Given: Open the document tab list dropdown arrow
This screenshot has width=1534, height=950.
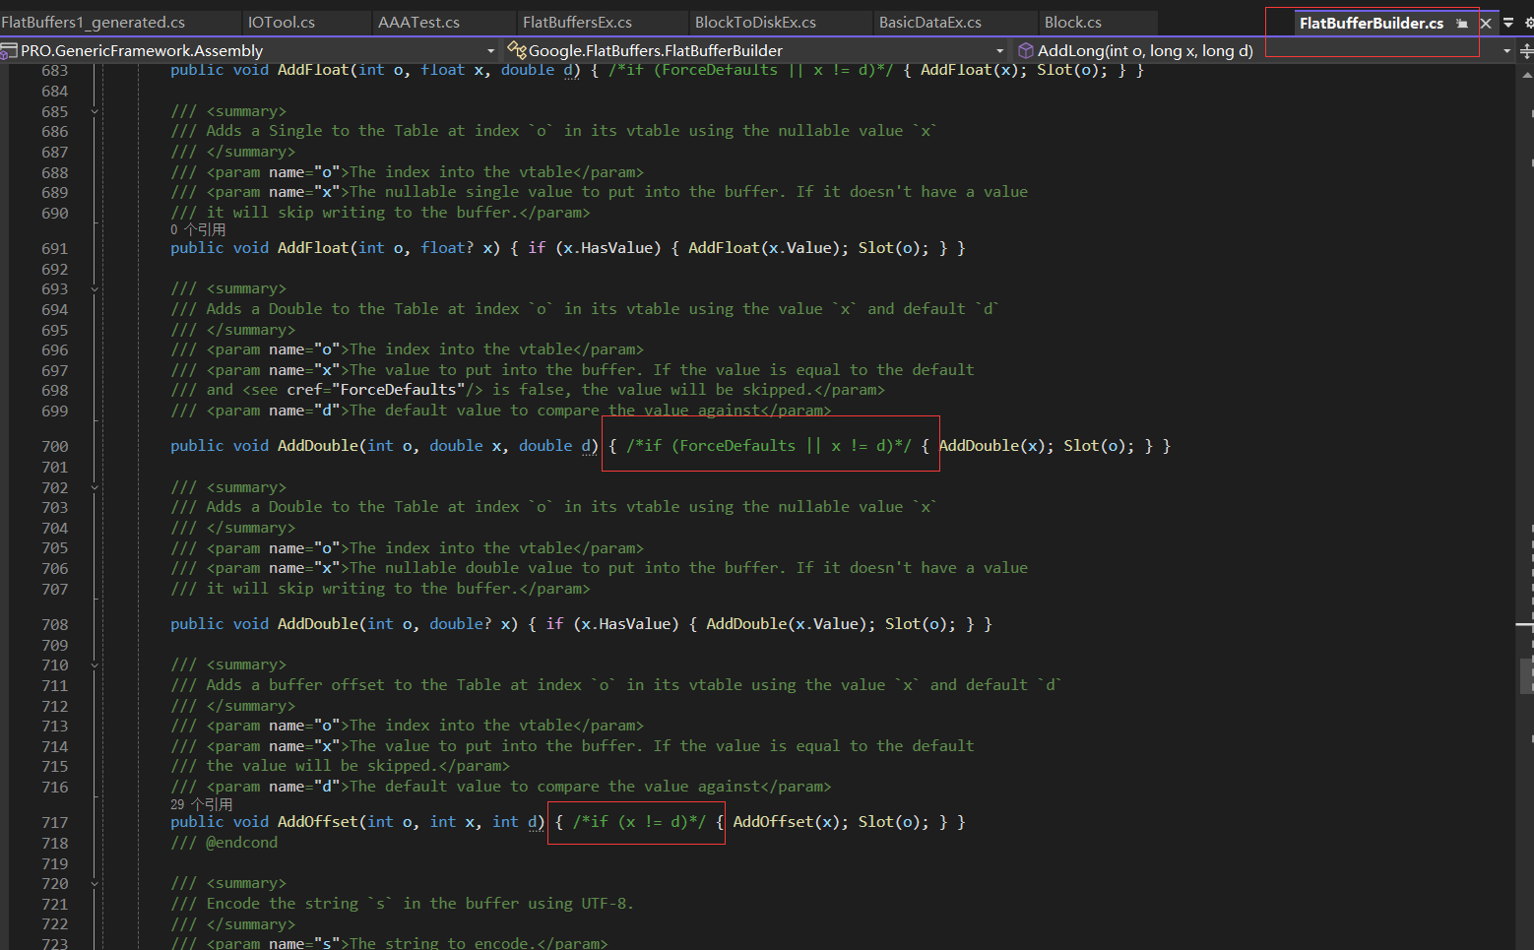Looking at the screenshot, I should click(1508, 23).
